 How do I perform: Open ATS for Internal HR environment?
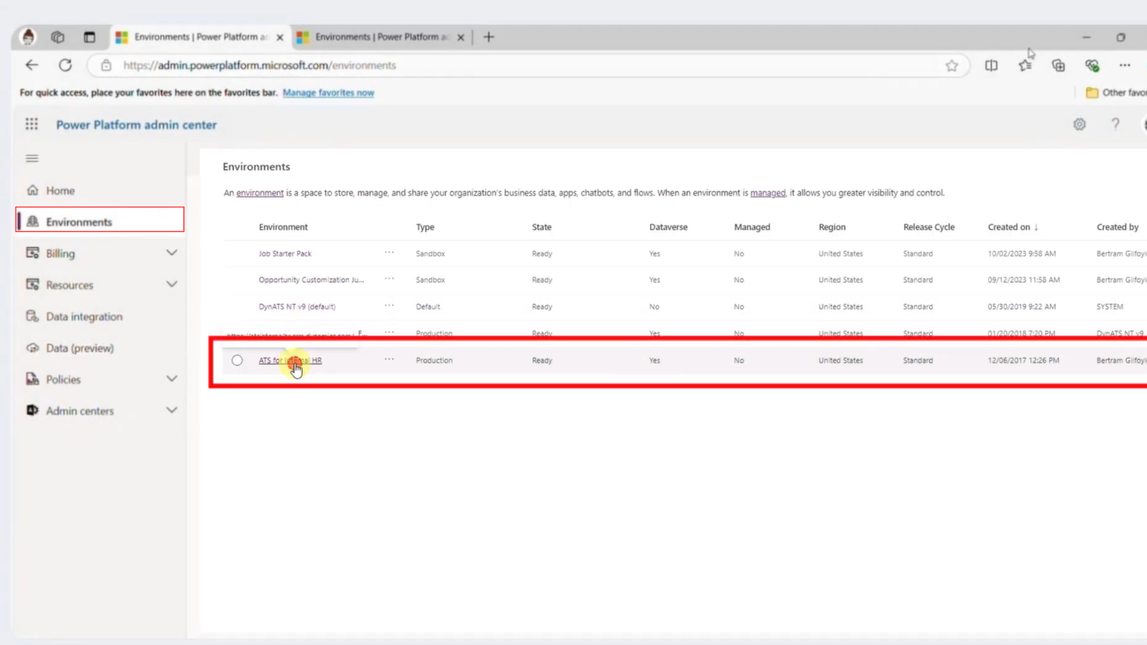(290, 360)
